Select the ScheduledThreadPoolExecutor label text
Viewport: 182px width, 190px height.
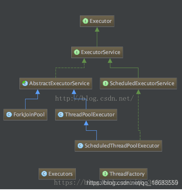(x=122, y=146)
